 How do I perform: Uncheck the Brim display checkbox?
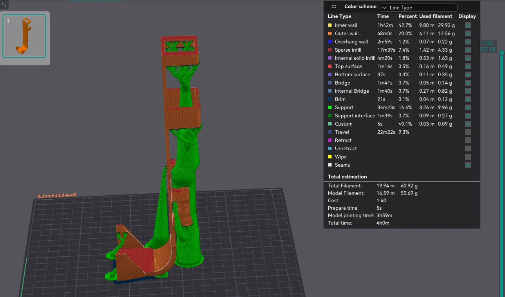click(468, 99)
